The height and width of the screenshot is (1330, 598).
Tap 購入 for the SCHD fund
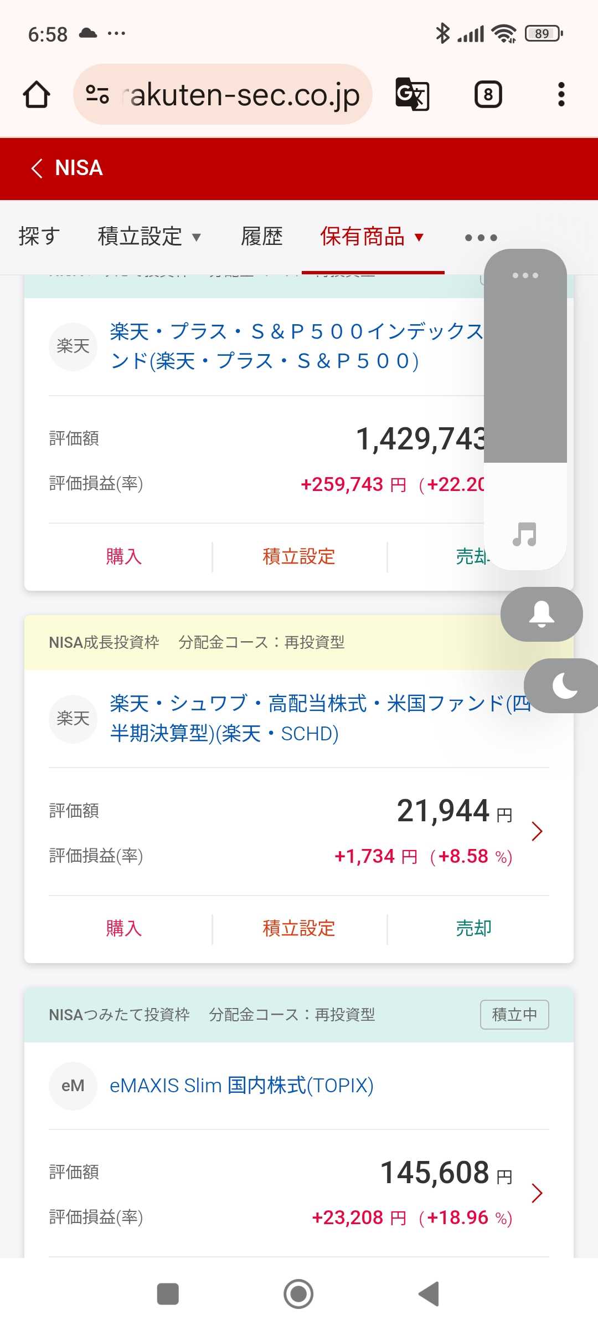click(123, 928)
